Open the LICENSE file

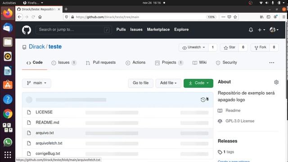pyautogui.click(x=44, y=112)
